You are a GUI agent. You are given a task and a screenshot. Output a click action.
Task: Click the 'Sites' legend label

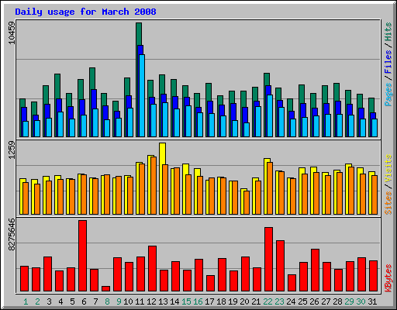[388, 203]
